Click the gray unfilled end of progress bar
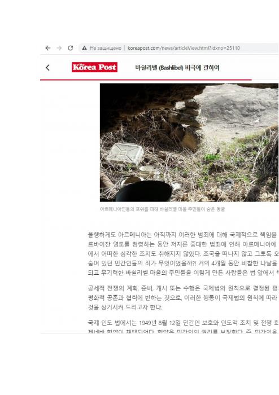279x395 pixels. point(265,80)
